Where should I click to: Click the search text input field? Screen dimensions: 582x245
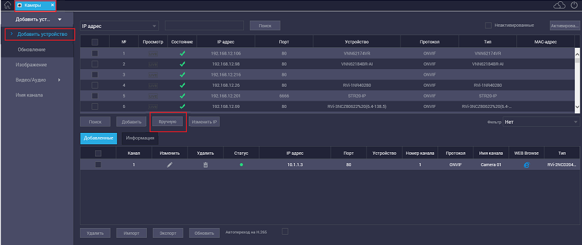click(x=204, y=26)
